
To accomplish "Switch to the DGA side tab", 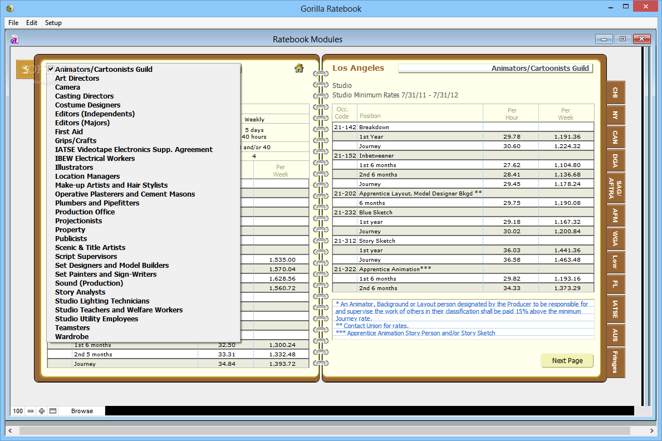I will [615, 160].
